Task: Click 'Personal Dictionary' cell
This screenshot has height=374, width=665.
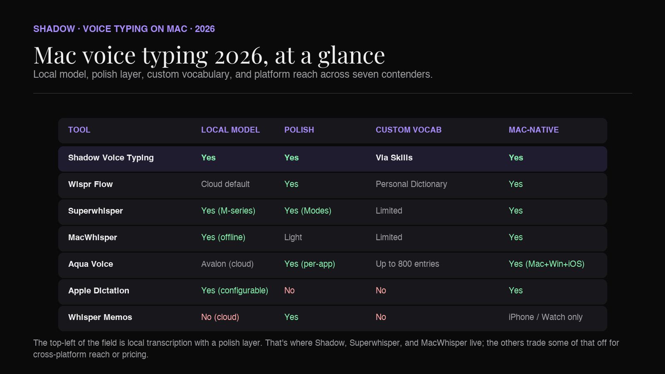Action: point(411,185)
